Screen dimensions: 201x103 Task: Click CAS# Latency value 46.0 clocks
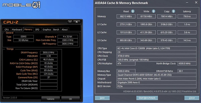[49, 59]
